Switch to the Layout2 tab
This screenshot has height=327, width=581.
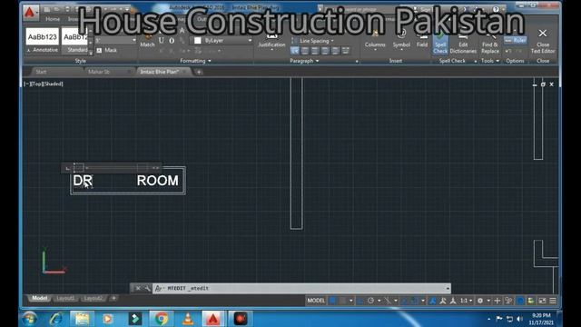93,299
